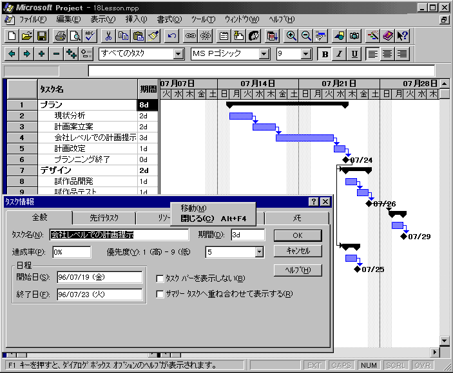
Task: Click the Indent task right-arrow icon
Action: pyautogui.click(x=27, y=54)
